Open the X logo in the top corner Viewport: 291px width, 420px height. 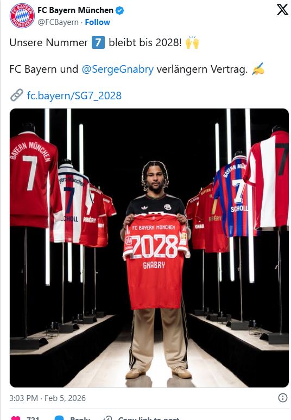coord(282,10)
